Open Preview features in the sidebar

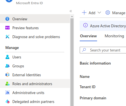(x=35, y=28)
